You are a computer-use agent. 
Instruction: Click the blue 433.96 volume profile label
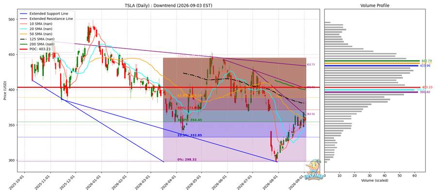click(x=425, y=65)
